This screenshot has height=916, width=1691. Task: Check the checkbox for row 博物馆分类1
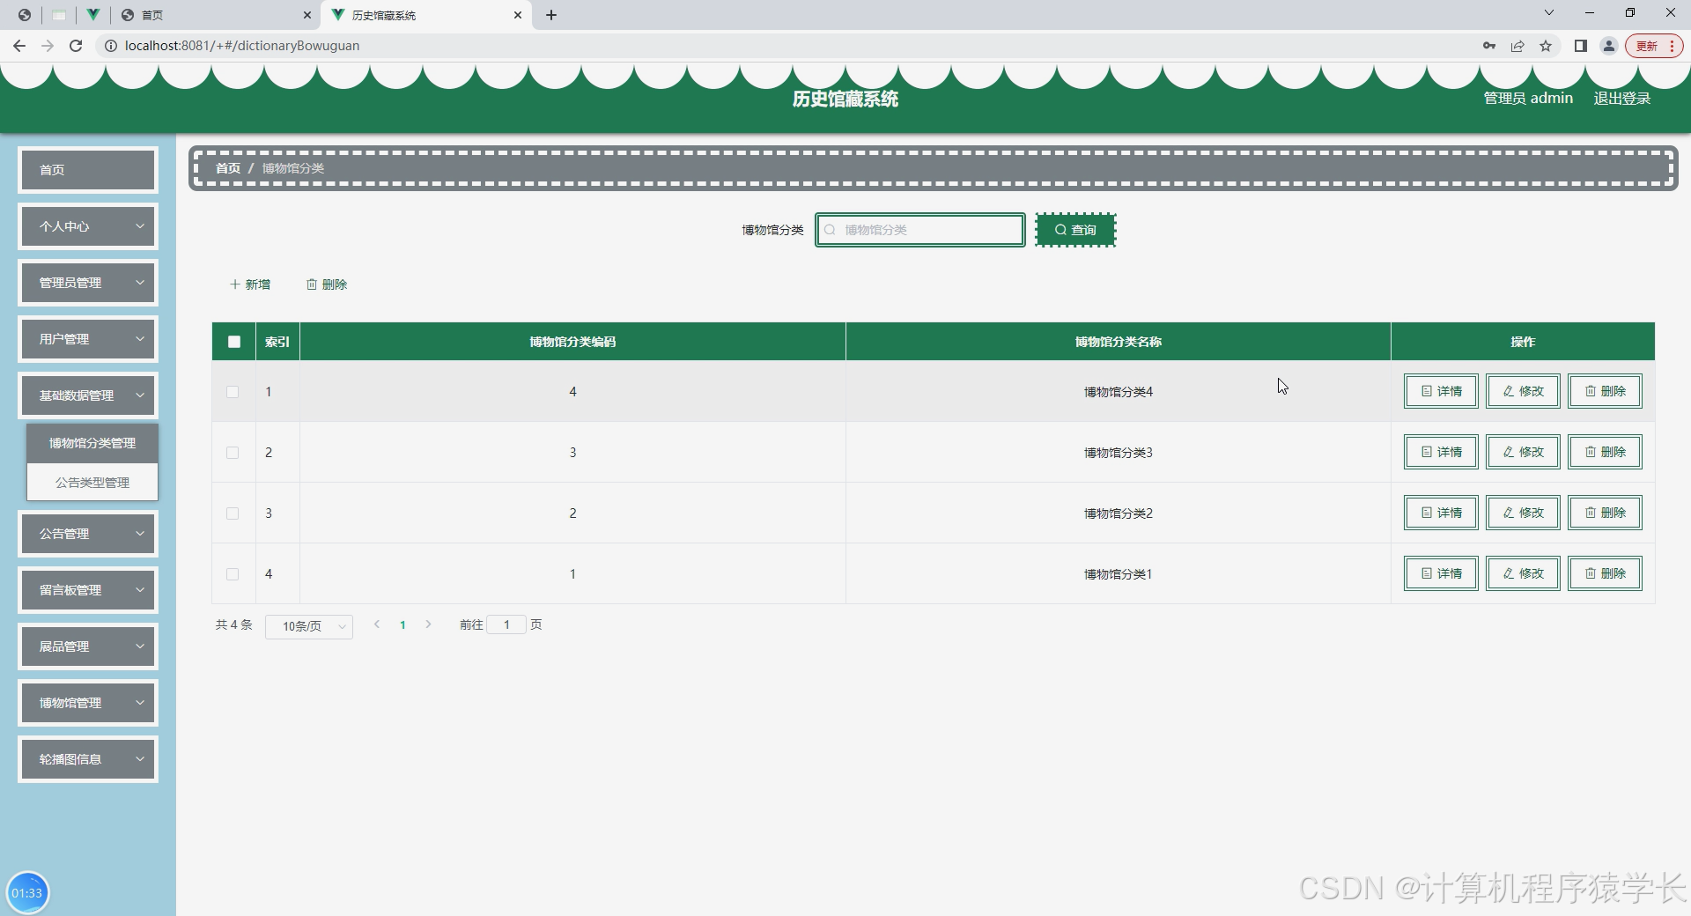[233, 574]
